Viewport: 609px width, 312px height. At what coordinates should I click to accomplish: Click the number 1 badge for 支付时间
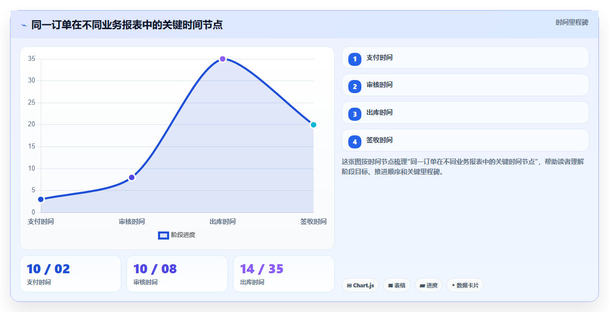point(355,59)
